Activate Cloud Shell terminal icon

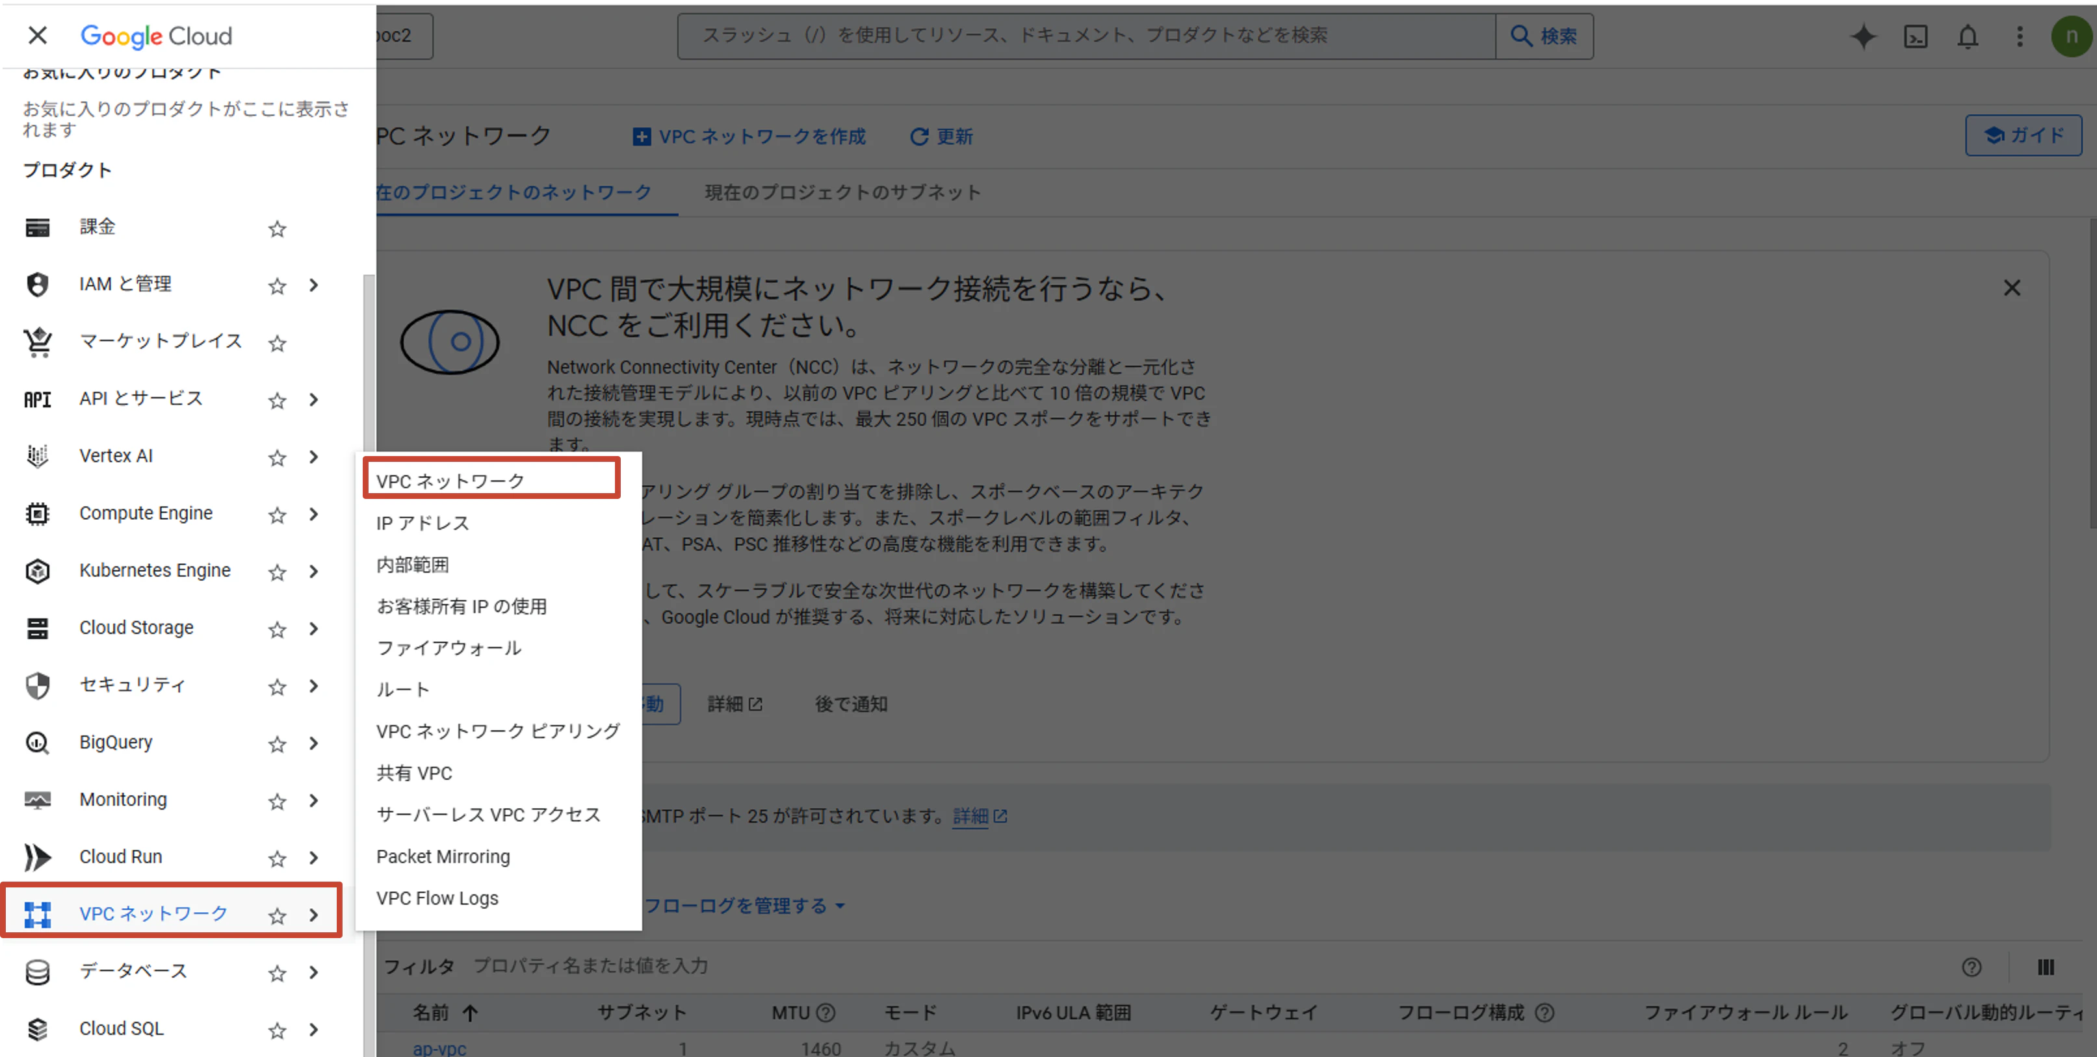pos(1916,36)
